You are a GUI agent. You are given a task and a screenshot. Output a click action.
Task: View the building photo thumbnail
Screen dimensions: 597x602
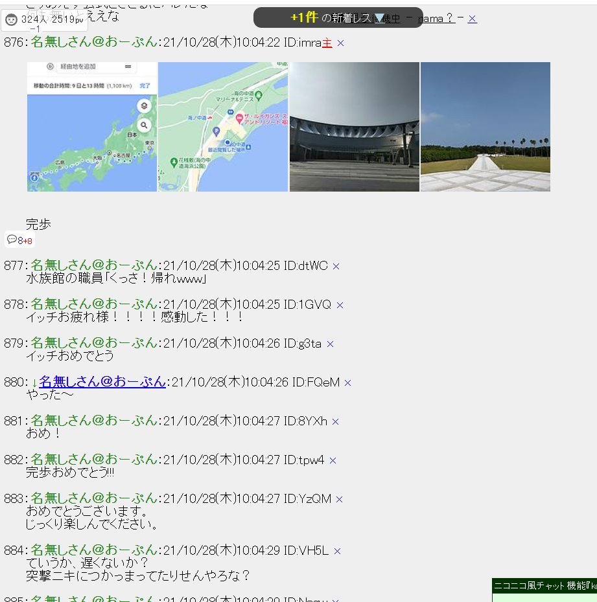tap(354, 126)
